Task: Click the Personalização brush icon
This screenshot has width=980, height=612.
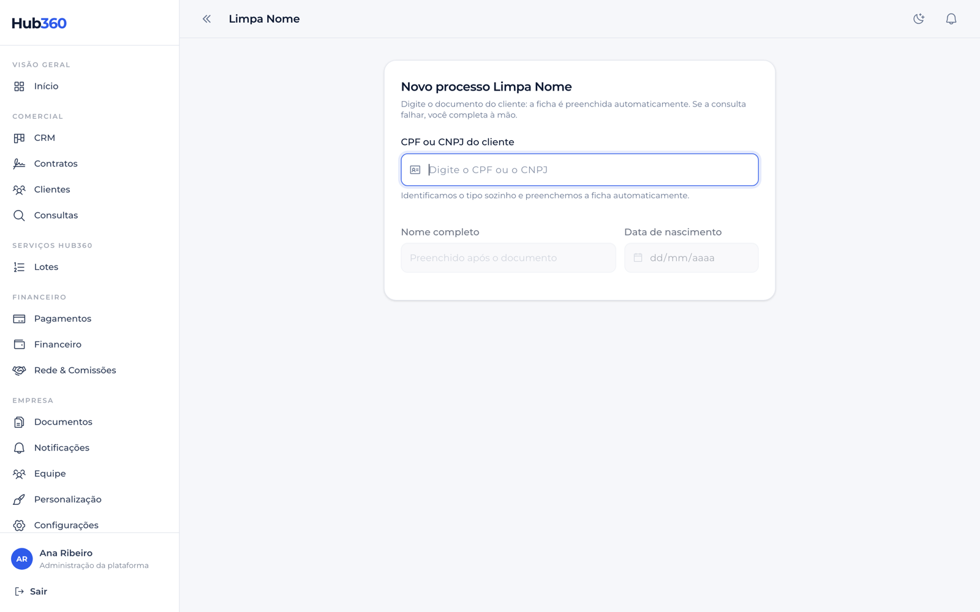Action: click(x=19, y=499)
